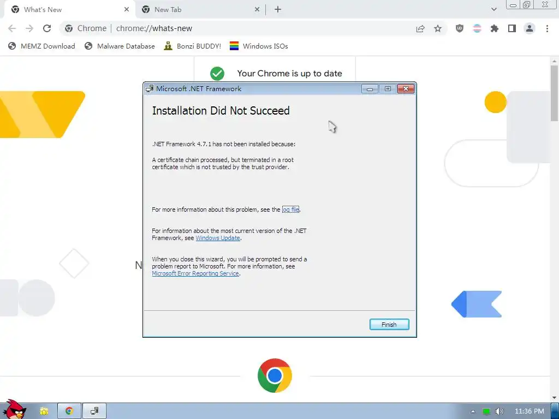Screen dimensions: 559x419
Task: Click the page's vertical scrollbar thumb
Action: [555, 93]
